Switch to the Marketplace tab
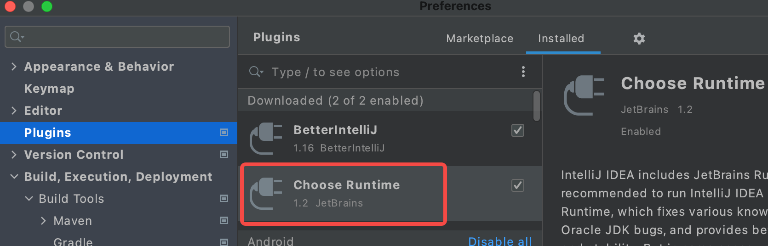The width and height of the screenshot is (768, 246). 480,39
